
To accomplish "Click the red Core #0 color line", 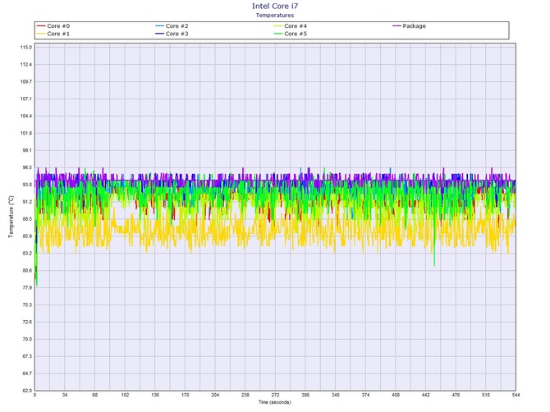I will tap(41, 26).
